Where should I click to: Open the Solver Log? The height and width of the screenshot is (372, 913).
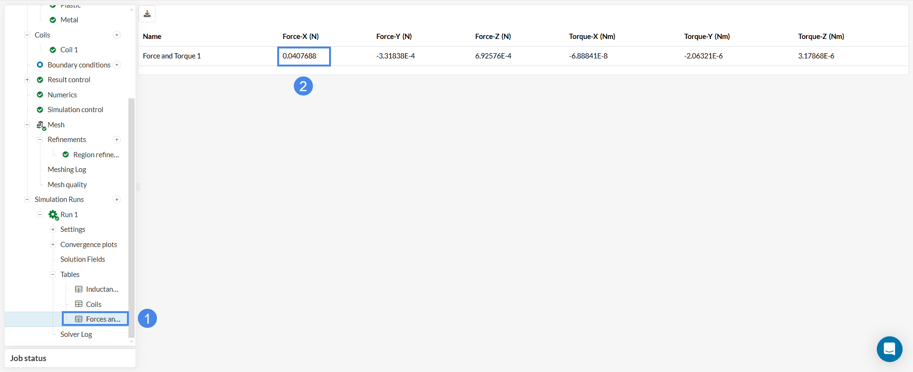pyautogui.click(x=76, y=334)
